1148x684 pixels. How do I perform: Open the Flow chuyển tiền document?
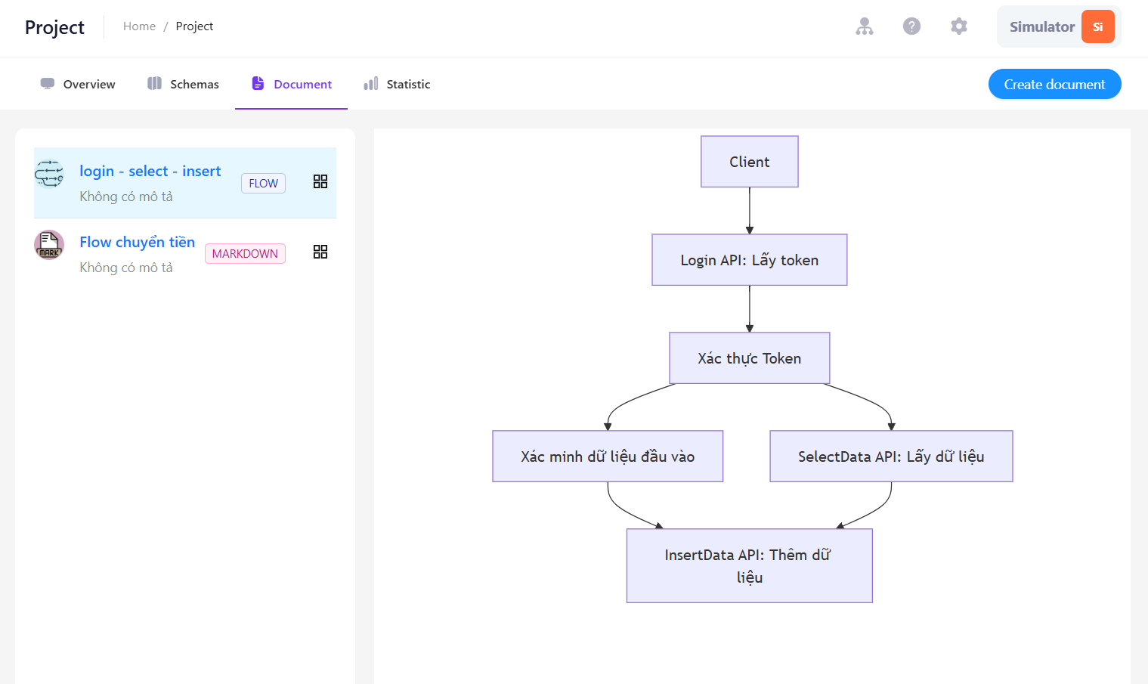[137, 242]
